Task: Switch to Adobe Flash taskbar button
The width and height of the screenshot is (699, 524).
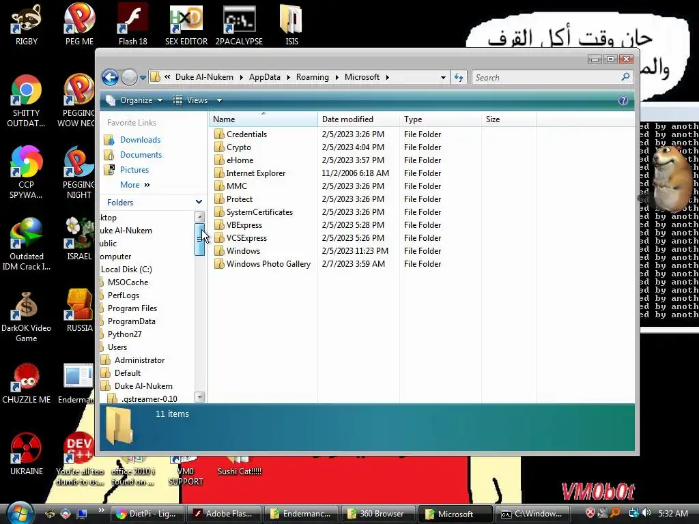Action: [224, 514]
